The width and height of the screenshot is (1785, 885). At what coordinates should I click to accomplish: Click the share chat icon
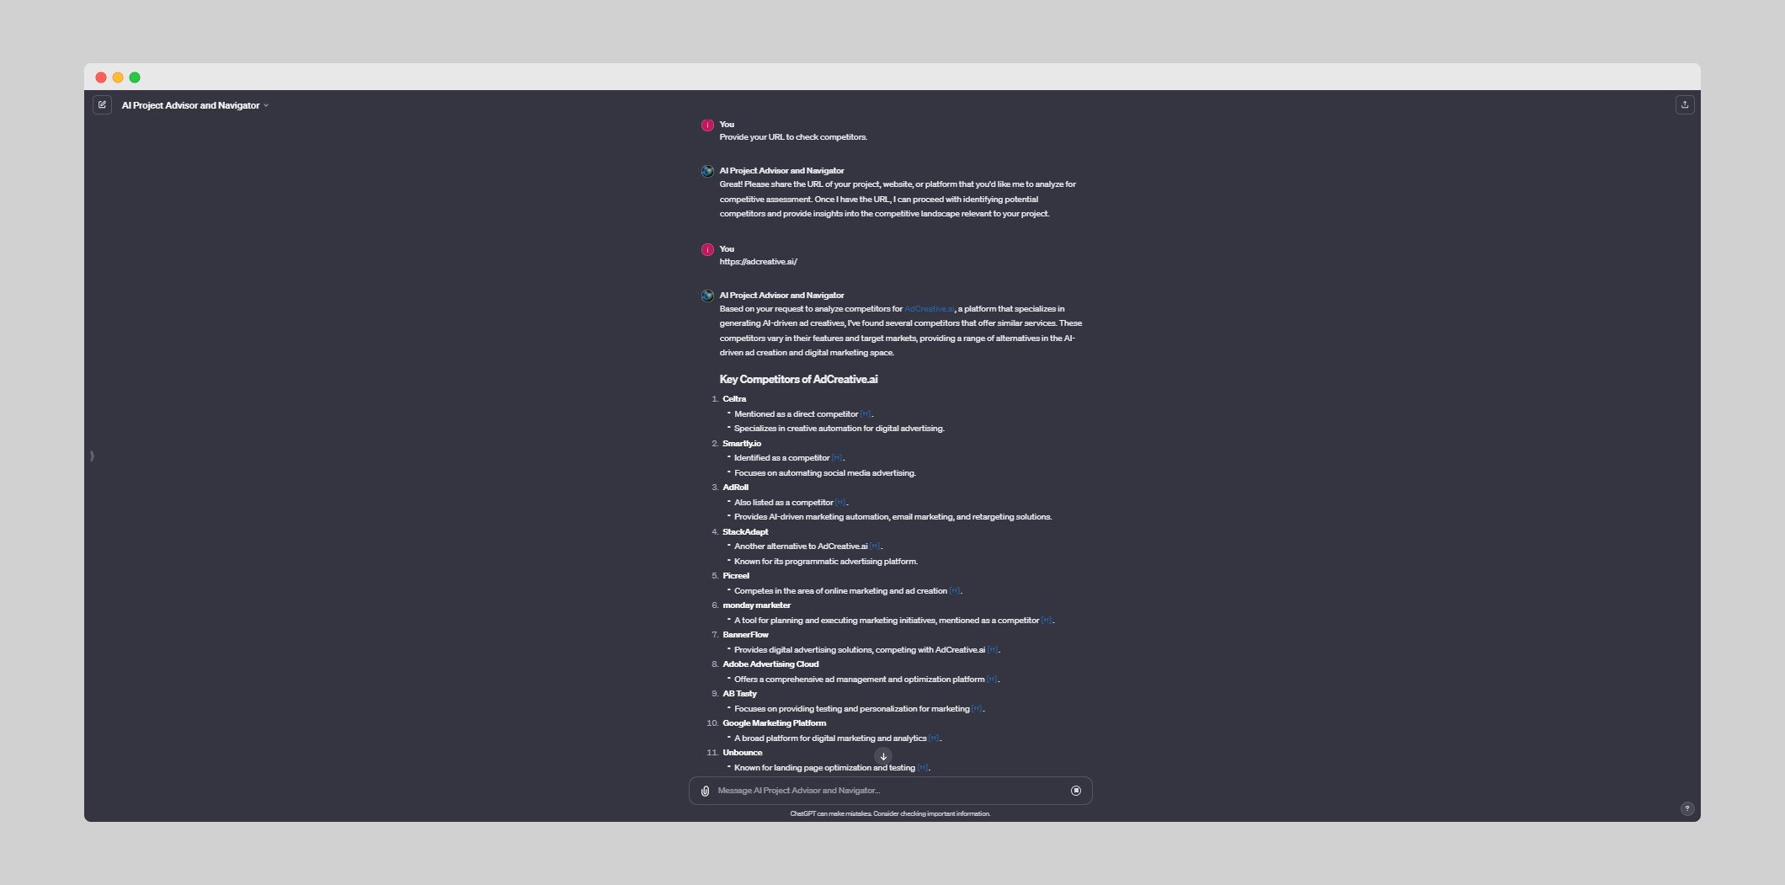tap(1684, 105)
